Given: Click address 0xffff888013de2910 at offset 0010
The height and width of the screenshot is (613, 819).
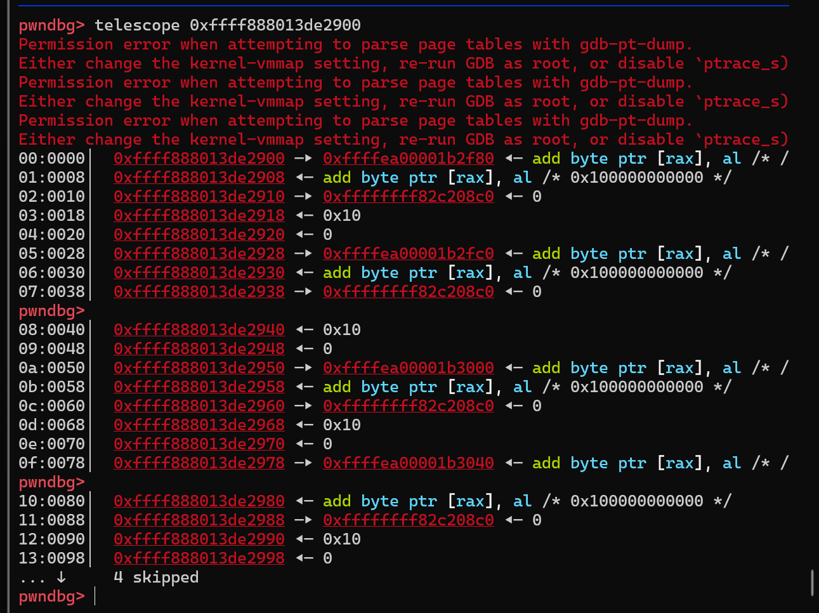Looking at the screenshot, I should coord(199,197).
